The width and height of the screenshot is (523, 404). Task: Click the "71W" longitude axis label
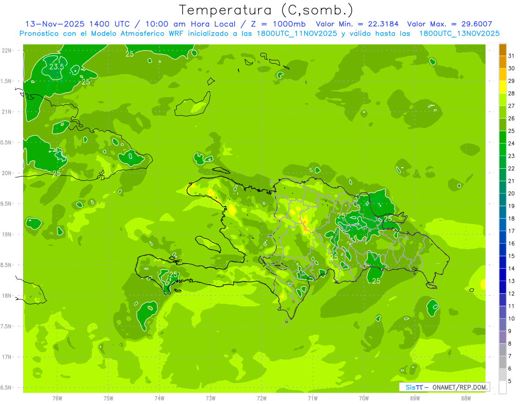pyautogui.click(x=312, y=398)
